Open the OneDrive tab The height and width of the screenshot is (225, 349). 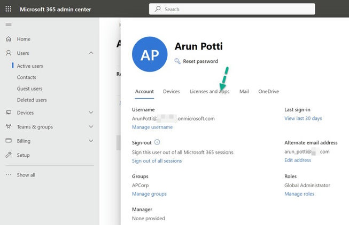click(x=268, y=92)
